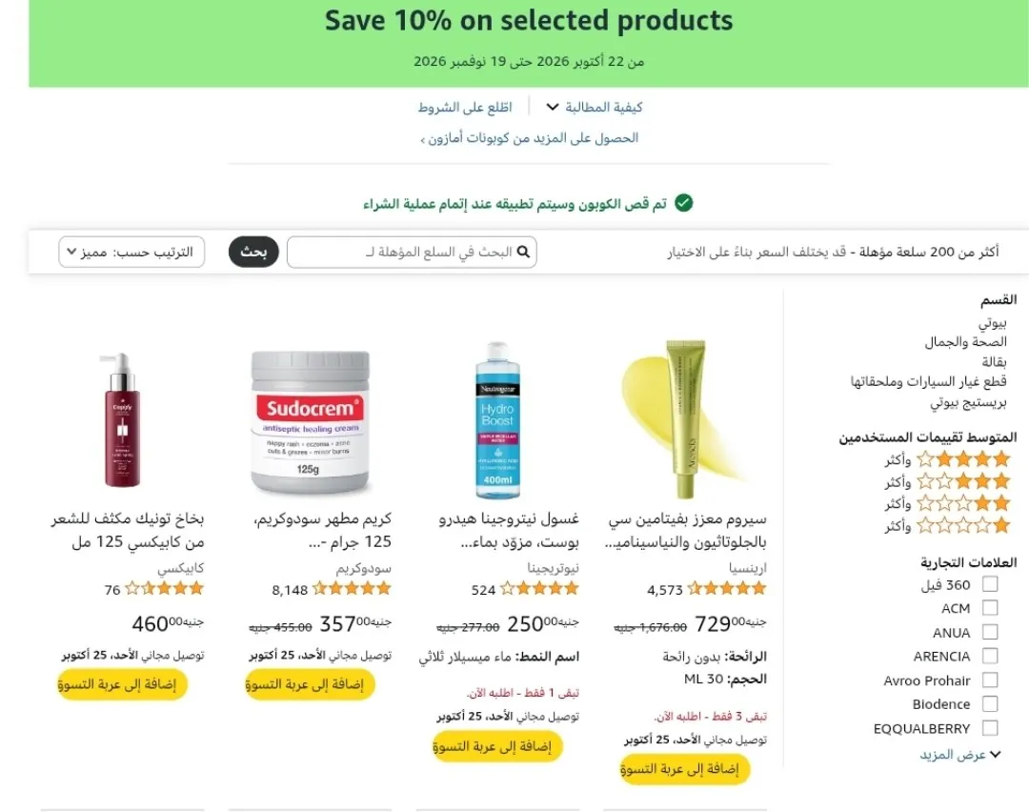
Task: Expand show more brands list
Action: point(960,755)
